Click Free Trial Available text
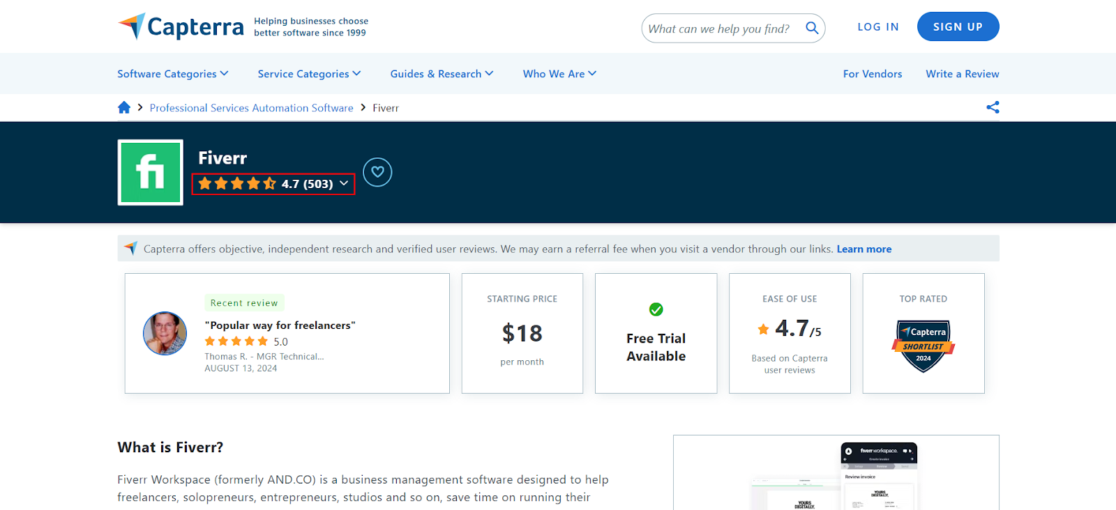 [656, 347]
